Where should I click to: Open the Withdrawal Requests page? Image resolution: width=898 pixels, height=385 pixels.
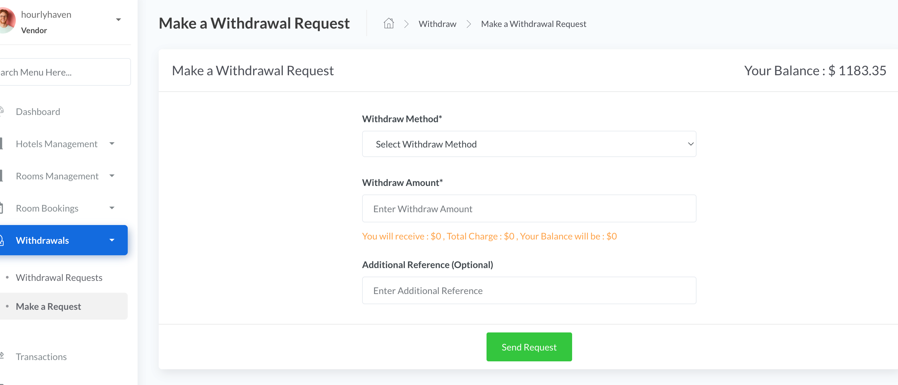(x=59, y=277)
